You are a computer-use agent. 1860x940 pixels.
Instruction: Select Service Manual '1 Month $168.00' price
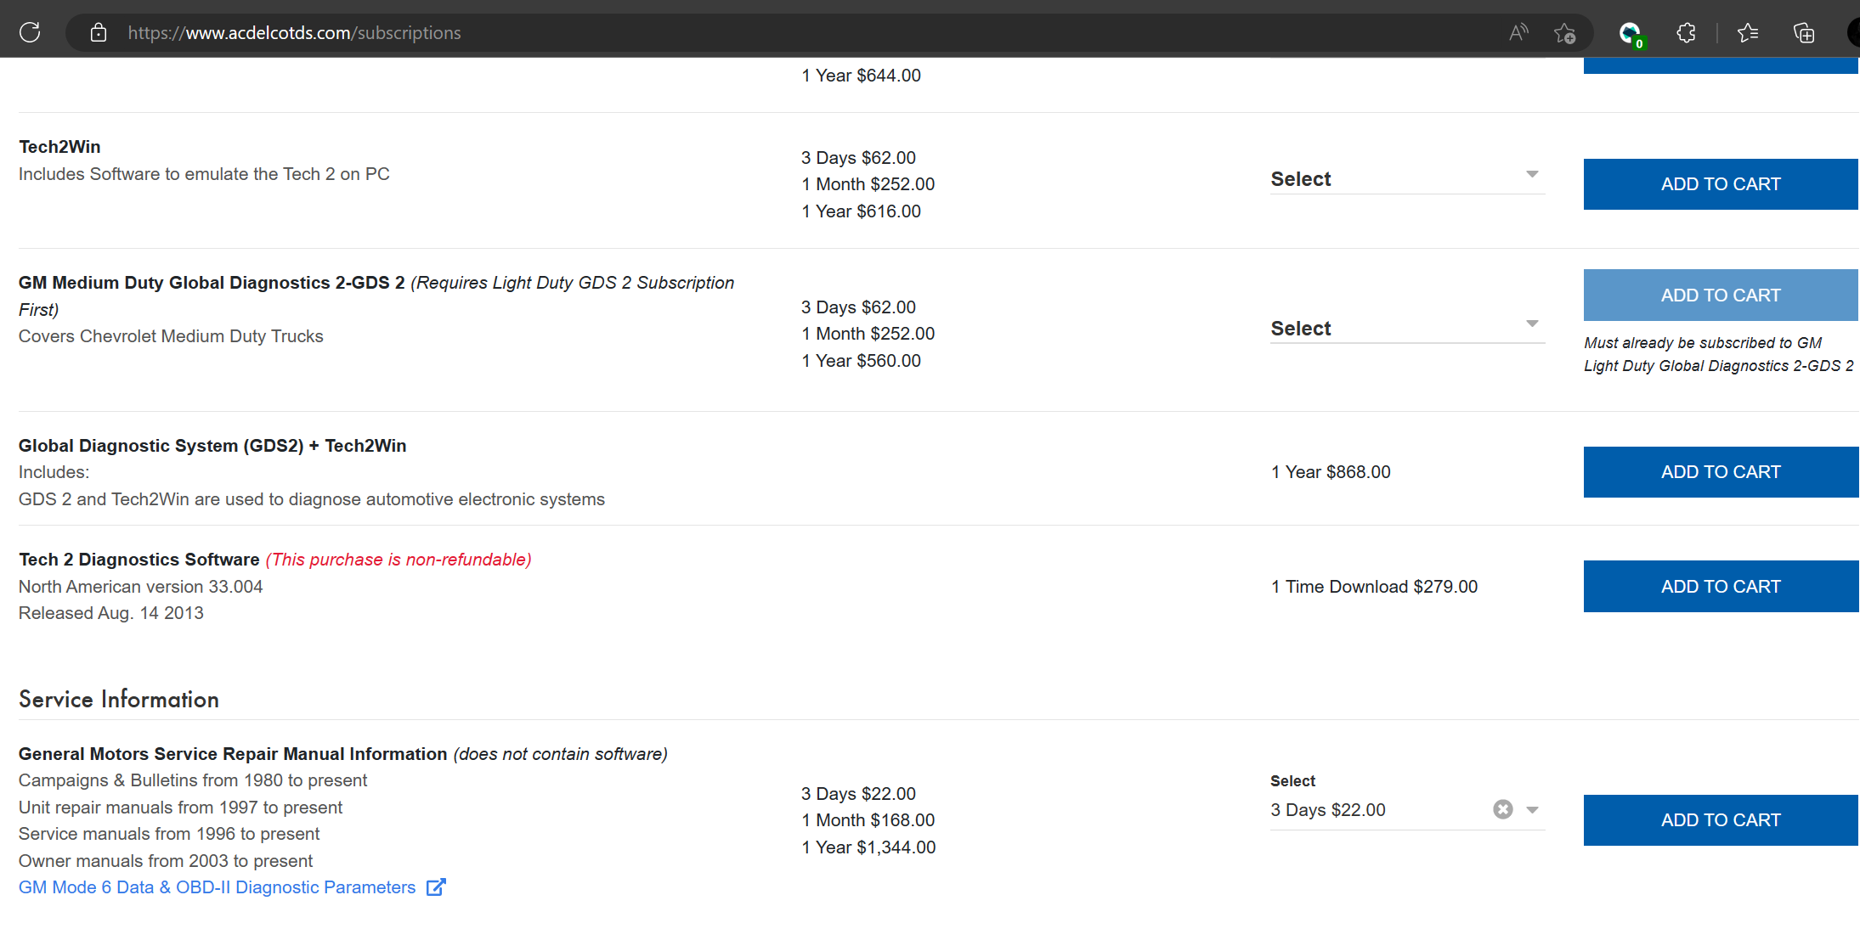tap(868, 820)
